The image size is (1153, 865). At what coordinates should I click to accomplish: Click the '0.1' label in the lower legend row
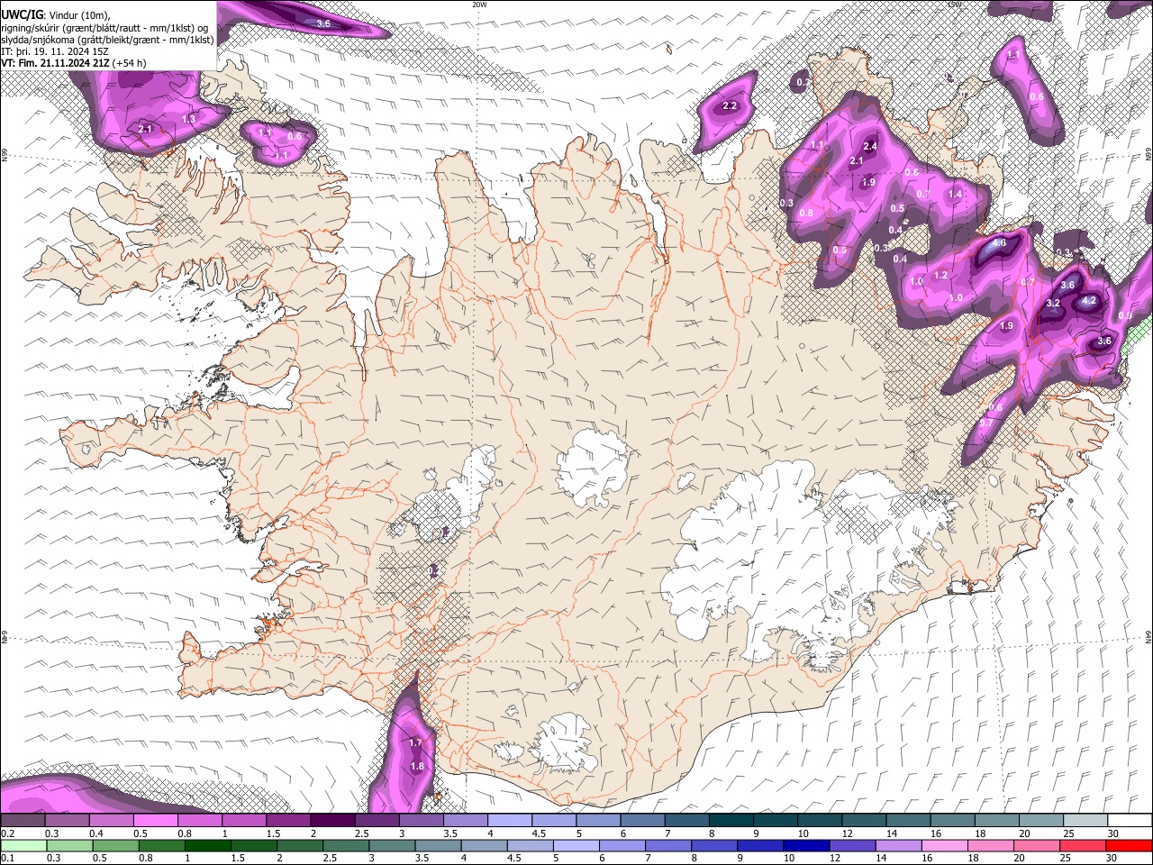click(x=6, y=859)
